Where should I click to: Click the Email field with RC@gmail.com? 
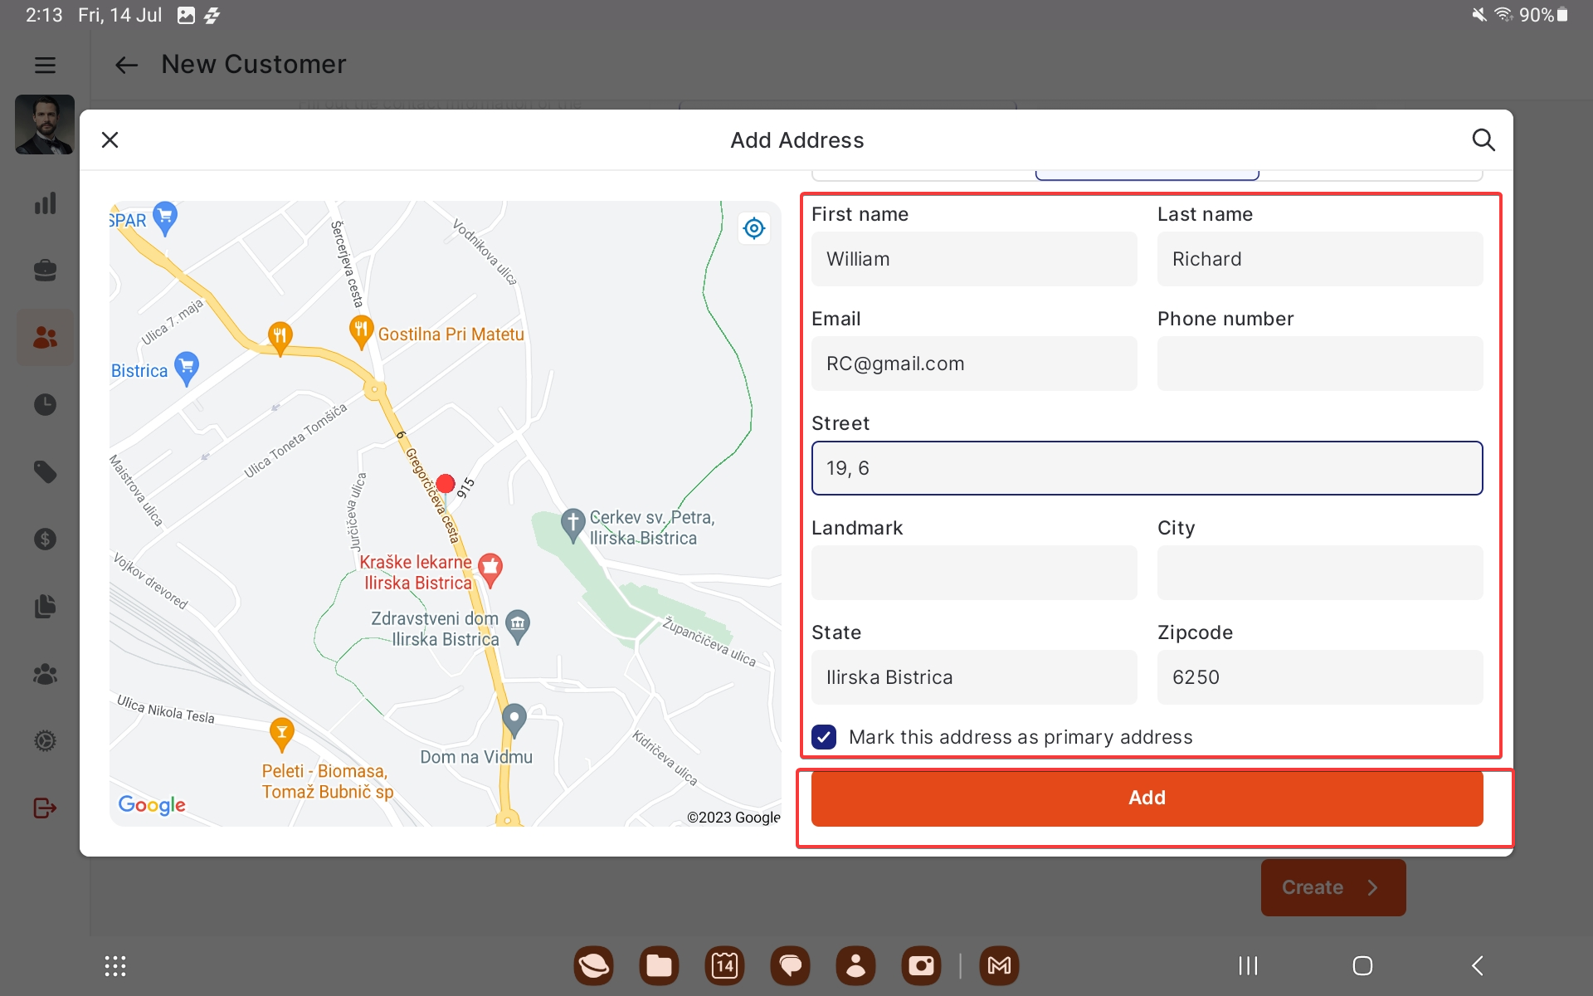974,364
